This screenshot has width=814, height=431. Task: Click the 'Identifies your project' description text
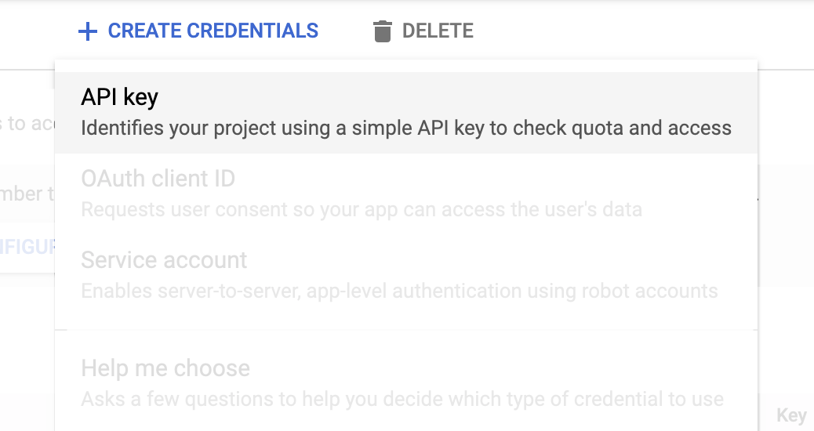click(406, 128)
